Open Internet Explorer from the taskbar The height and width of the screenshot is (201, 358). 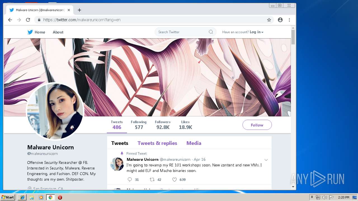tap(22, 197)
